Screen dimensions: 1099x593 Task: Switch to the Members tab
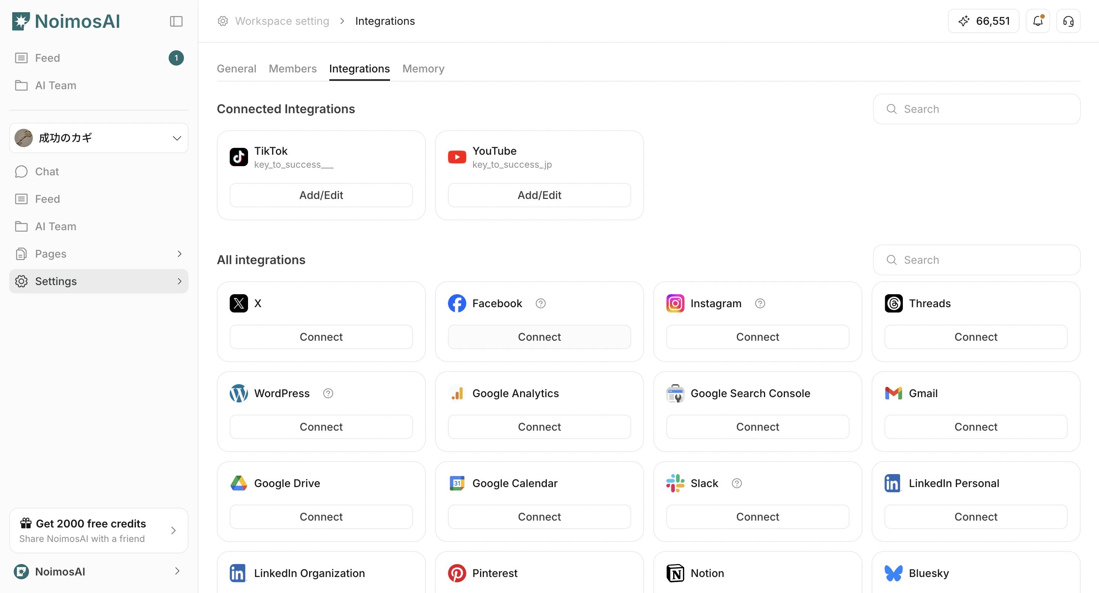click(x=292, y=68)
